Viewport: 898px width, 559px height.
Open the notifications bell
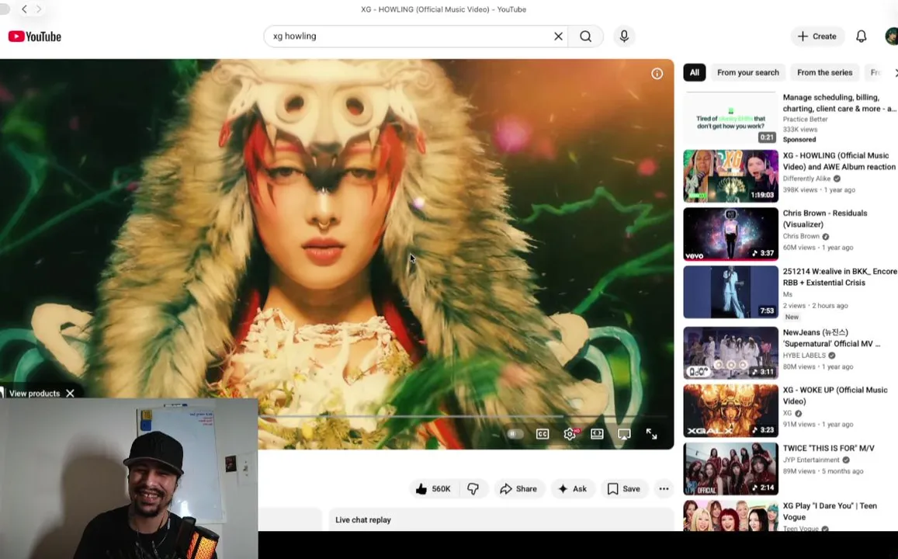(861, 36)
